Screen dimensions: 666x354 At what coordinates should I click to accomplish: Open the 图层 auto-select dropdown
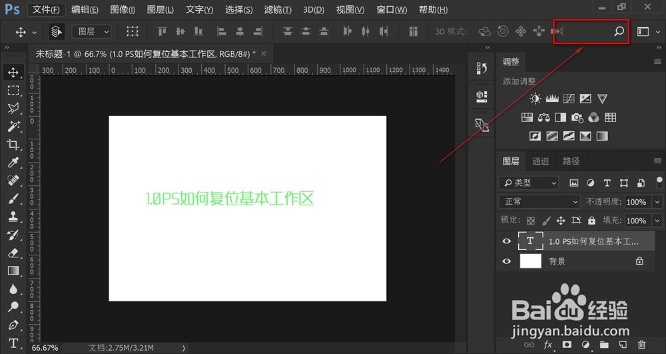pyautogui.click(x=91, y=31)
